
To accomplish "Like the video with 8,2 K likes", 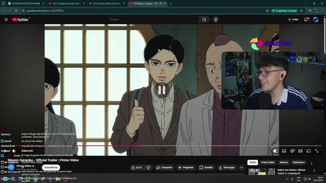I will 137,167.
